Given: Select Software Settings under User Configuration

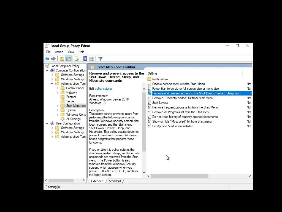Looking at the screenshot, I should pos(72,128).
